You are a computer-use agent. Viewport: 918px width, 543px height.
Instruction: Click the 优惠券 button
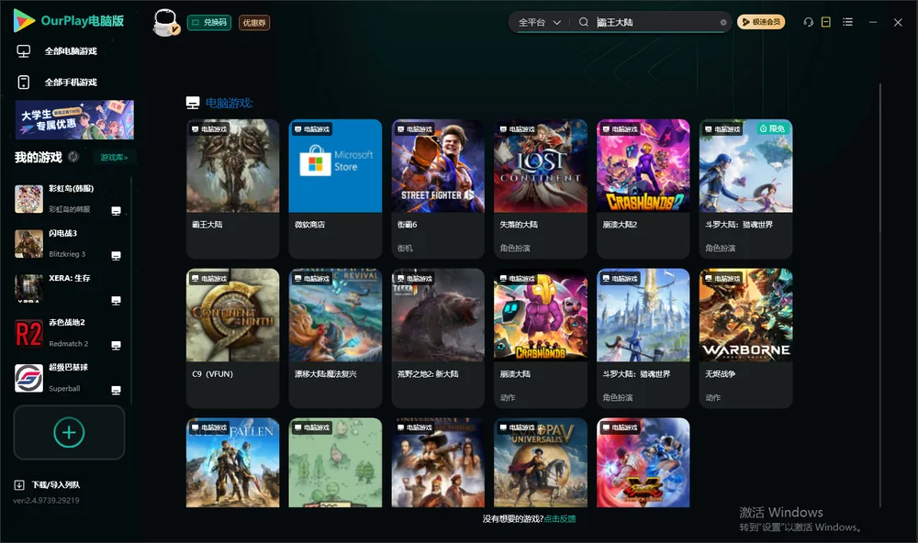pos(254,23)
